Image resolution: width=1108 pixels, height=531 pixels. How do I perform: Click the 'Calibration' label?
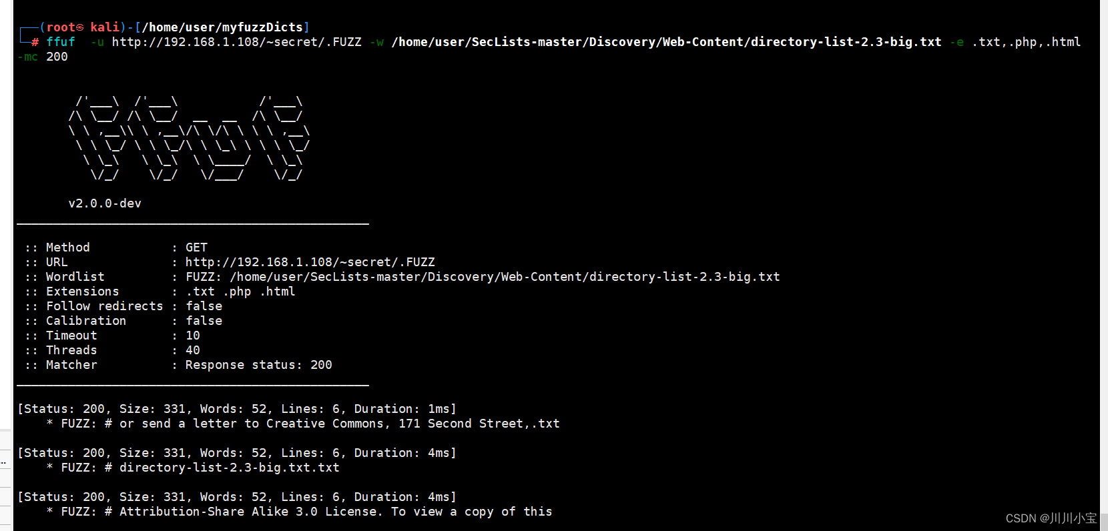(x=85, y=321)
